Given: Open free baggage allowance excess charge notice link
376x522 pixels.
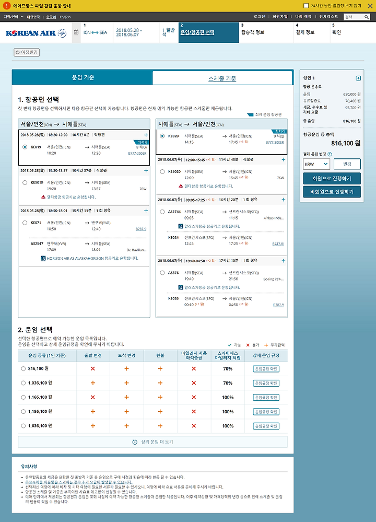Looking at the screenshot, I should (79, 482).
